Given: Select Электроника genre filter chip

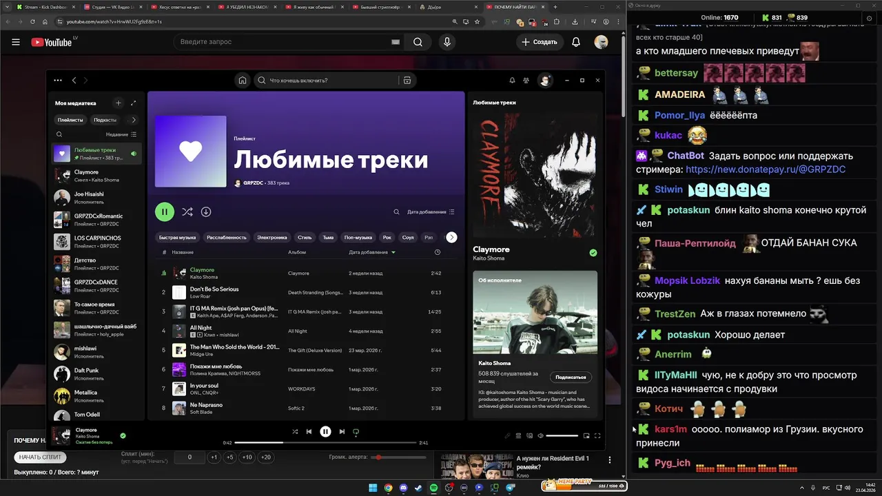Looking at the screenshot, I should (x=272, y=237).
